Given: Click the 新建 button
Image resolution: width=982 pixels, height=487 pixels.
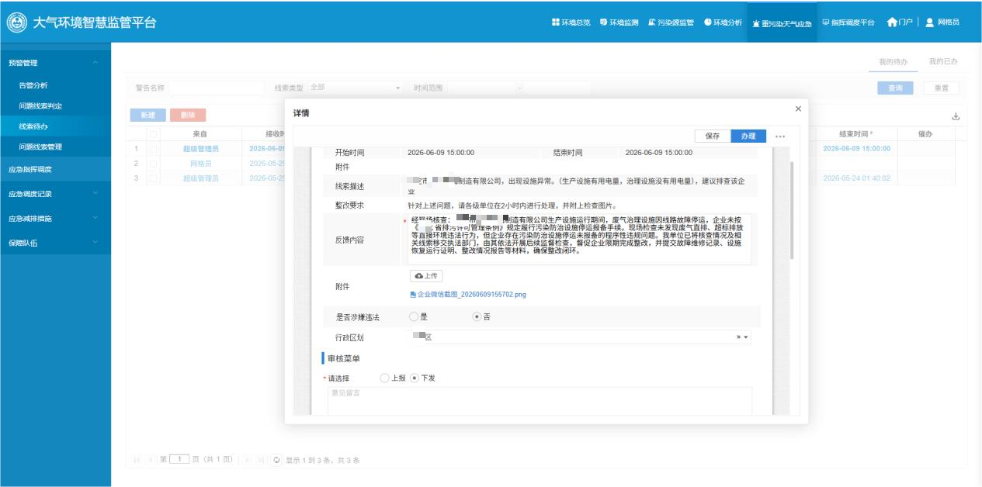Looking at the screenshot, I should (x=147, y=115).
